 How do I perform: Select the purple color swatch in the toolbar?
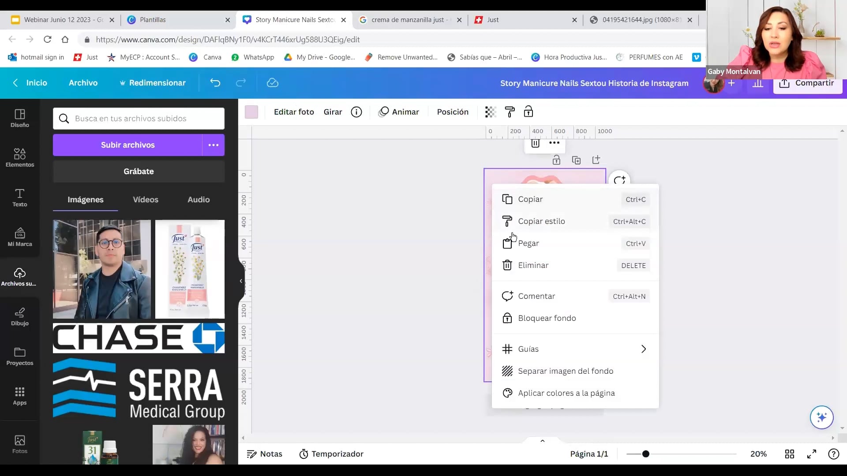(x=251, y=112)
